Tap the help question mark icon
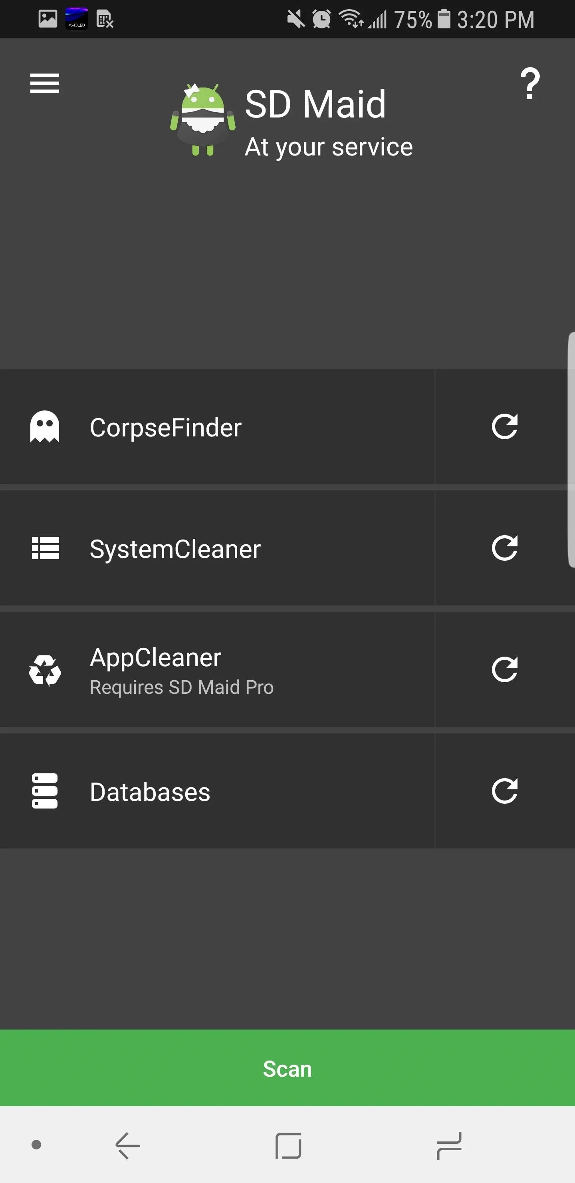Viewport: 575px width, 1183px height. [529, 84]
